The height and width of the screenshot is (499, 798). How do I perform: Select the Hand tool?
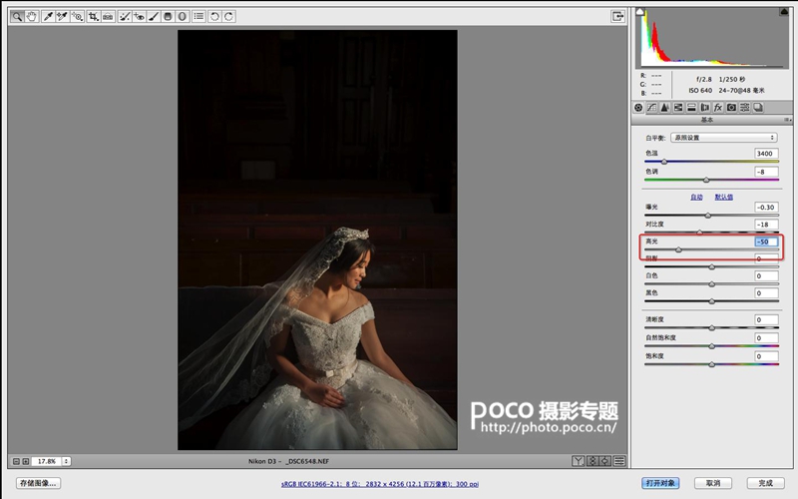(32, 16)
